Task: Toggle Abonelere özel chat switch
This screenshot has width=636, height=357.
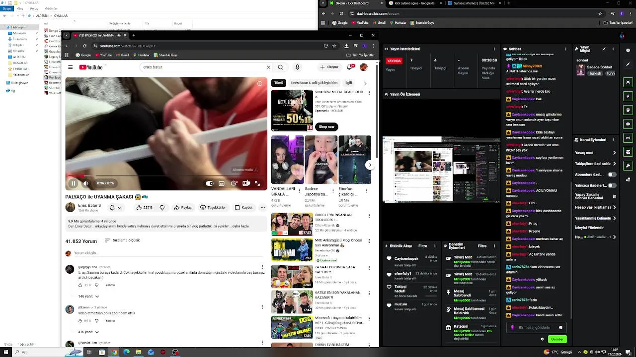Action: [612, 175]
